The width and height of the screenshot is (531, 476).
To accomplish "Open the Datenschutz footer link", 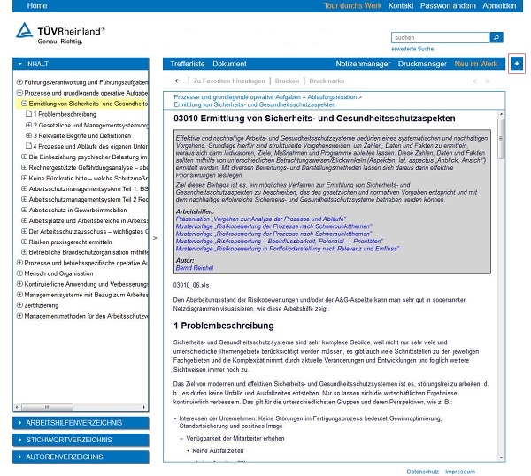I will [x=423, y=472].
